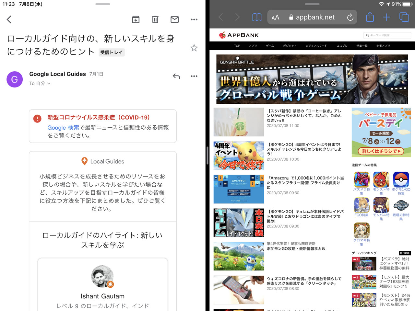Open the Amazon スタンプラリー article headline
The image size is (415, 311).
(305, 183)
